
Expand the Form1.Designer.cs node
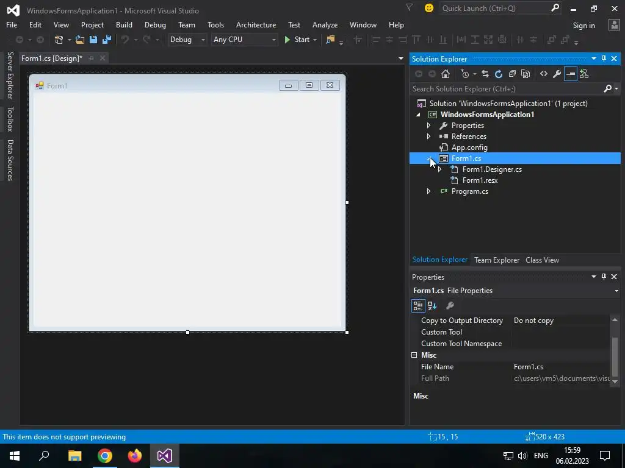[439, 169]
